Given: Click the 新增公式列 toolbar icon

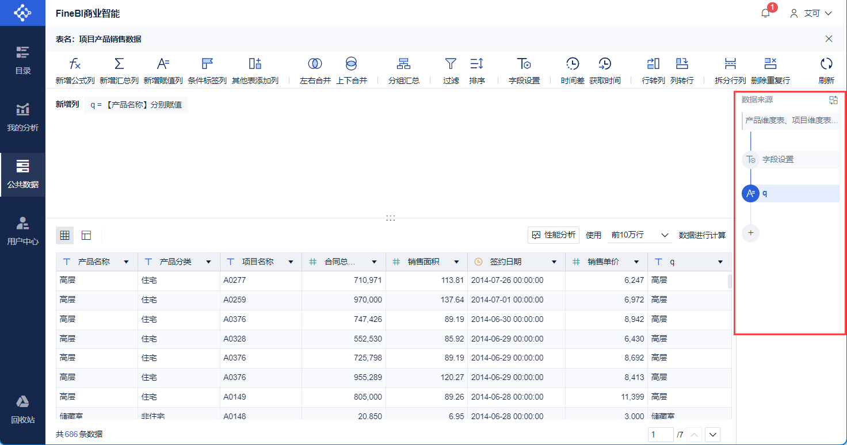Looking at the screenshot, I should [75, 64].
